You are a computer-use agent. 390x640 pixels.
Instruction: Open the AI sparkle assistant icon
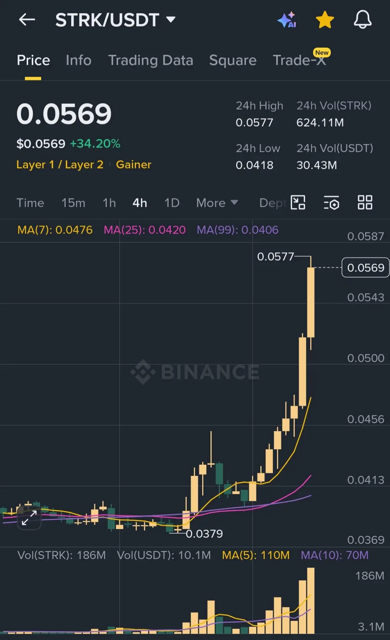(287, 20)
